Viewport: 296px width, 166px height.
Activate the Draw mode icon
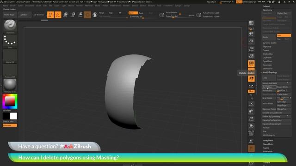[x=58, y=15]
